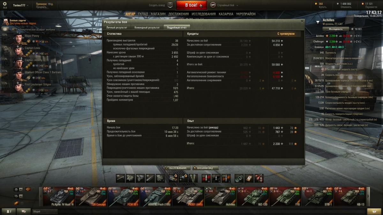Click the Продлить premium link
The height and width of the screenshot is (215, 383).
(x=41, y=7)
